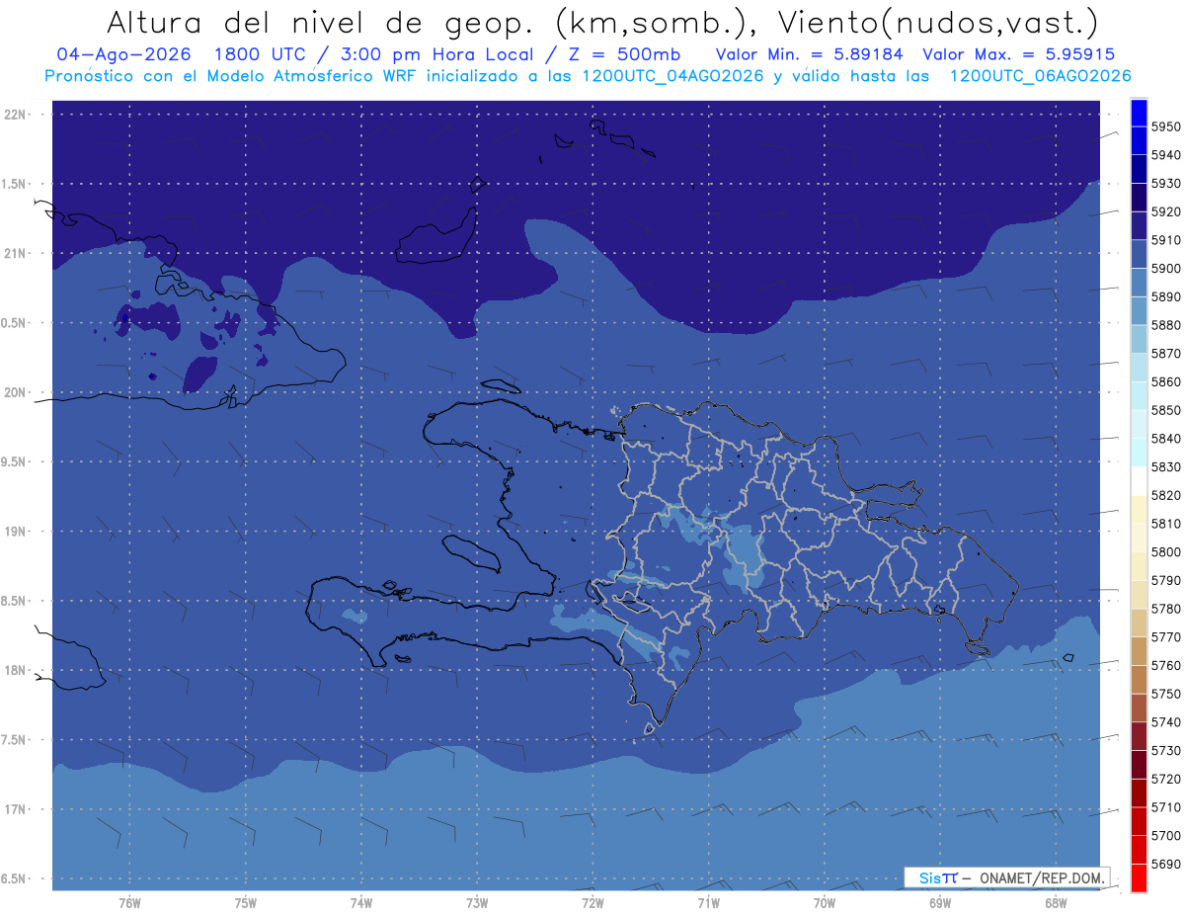This screenshot has height=916, width=1185.
Task: Click the '3:00 pm Hora Local' text
Action: click(x=436, y=54)
